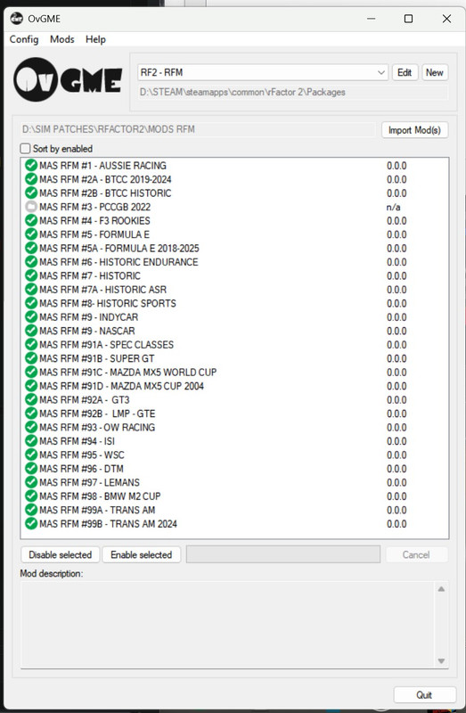This screenshot has width=466, height=713.
Task: Click green check icon of BTCC HISTORIC mod
Action: click(x=31, y=193)
